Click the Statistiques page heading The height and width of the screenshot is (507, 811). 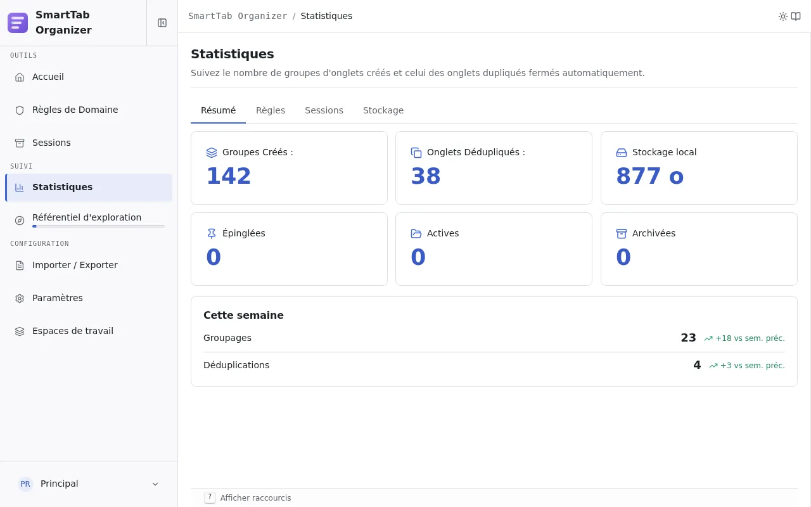click(233, 54)
